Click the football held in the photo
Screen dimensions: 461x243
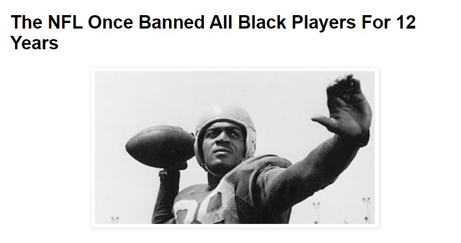click(x=160, y=146)
